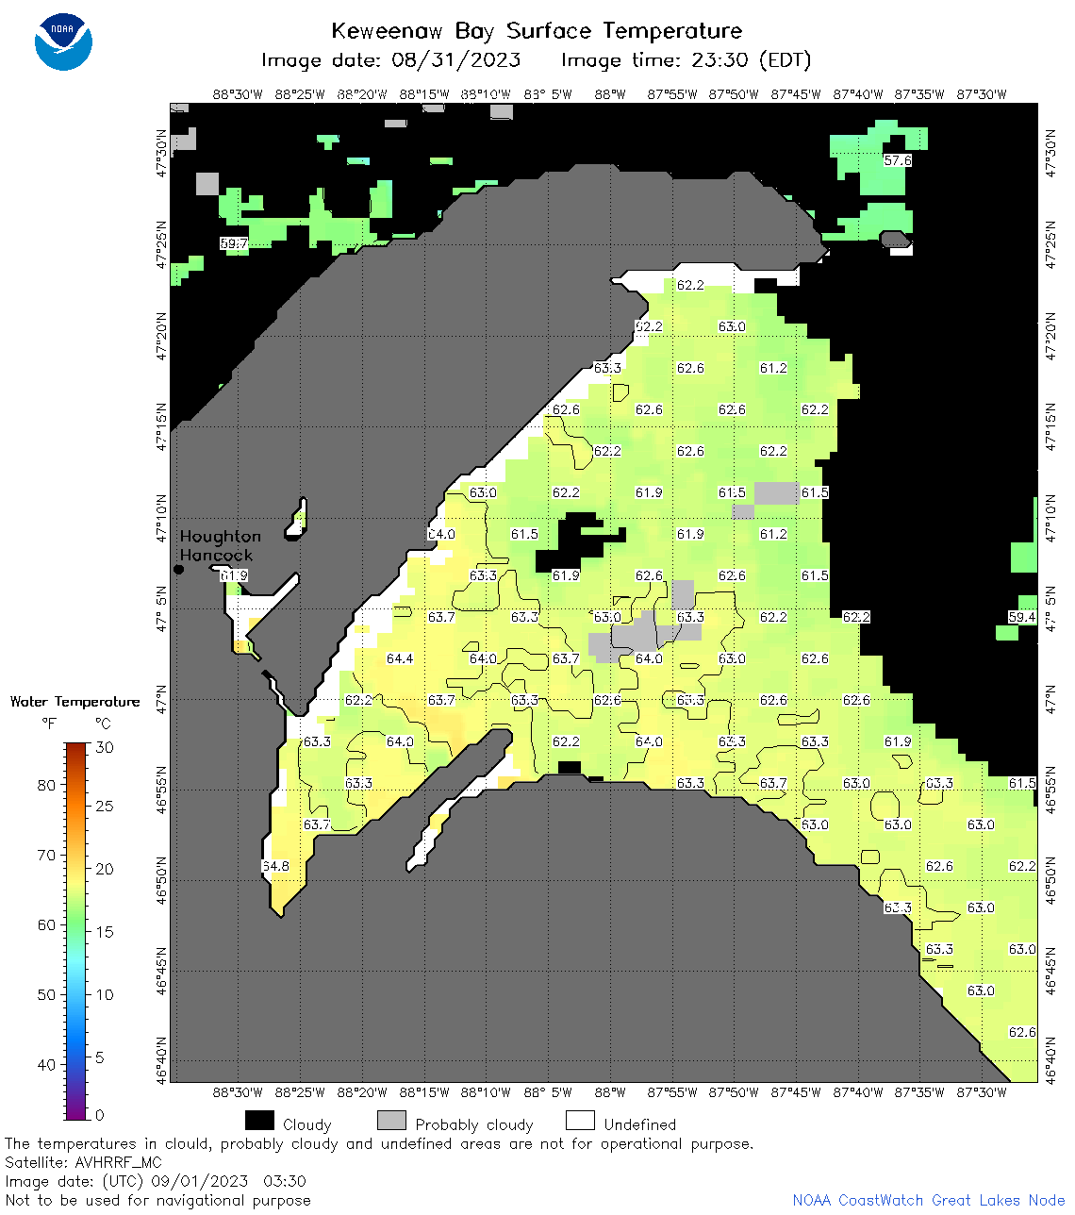1075x1215 pixels.
Task: Click the cloud disclaimer about operational purpose
Action: click(x=379, y=1143)
